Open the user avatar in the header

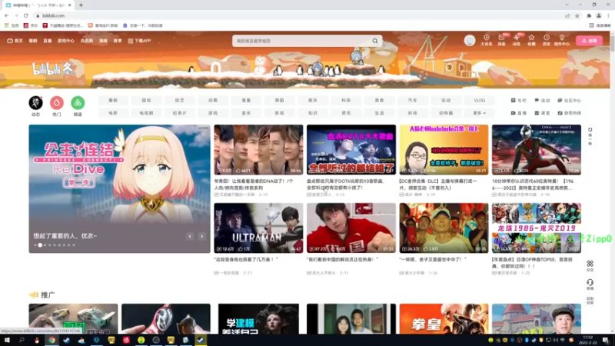click(470, 41)
